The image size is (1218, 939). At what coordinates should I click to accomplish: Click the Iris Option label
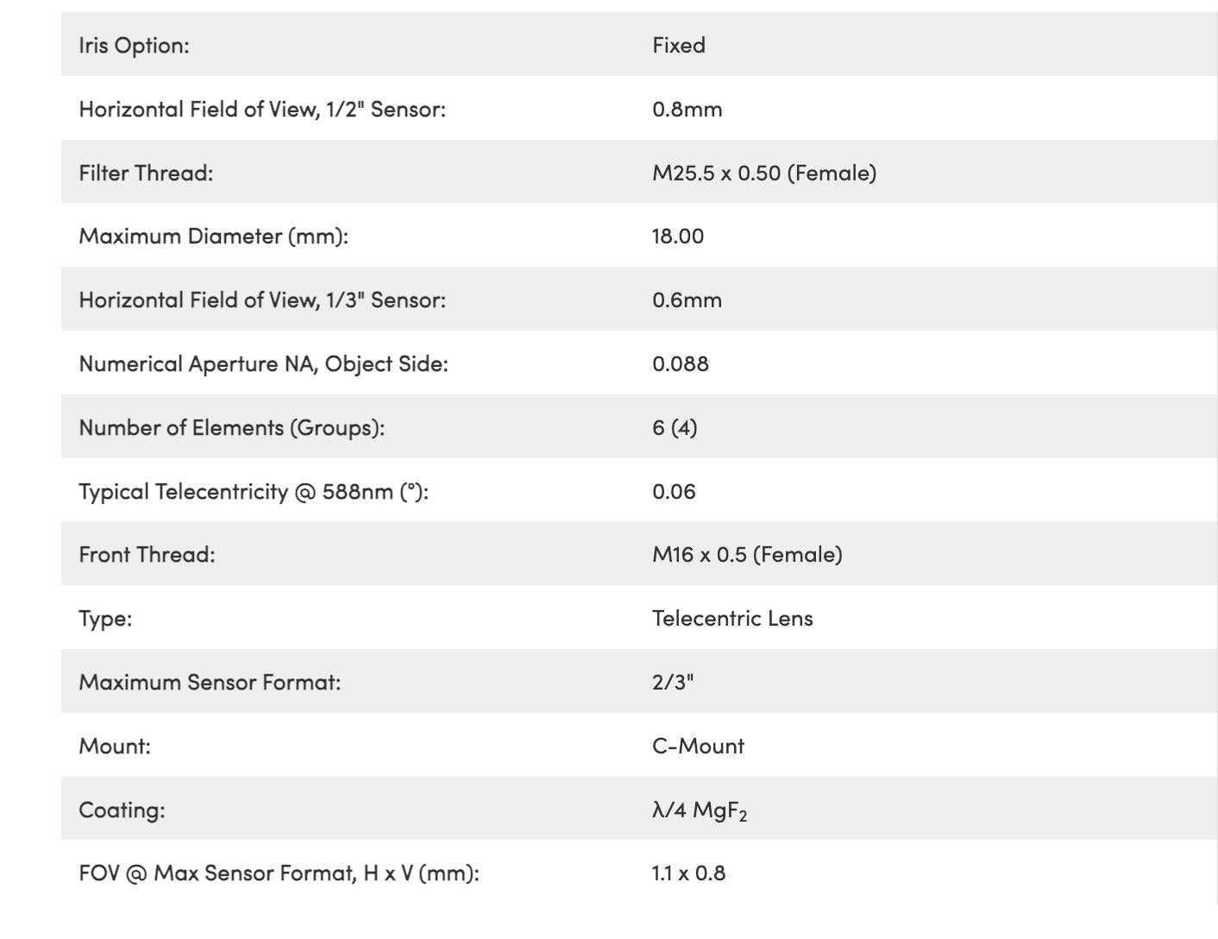point(134,45)
